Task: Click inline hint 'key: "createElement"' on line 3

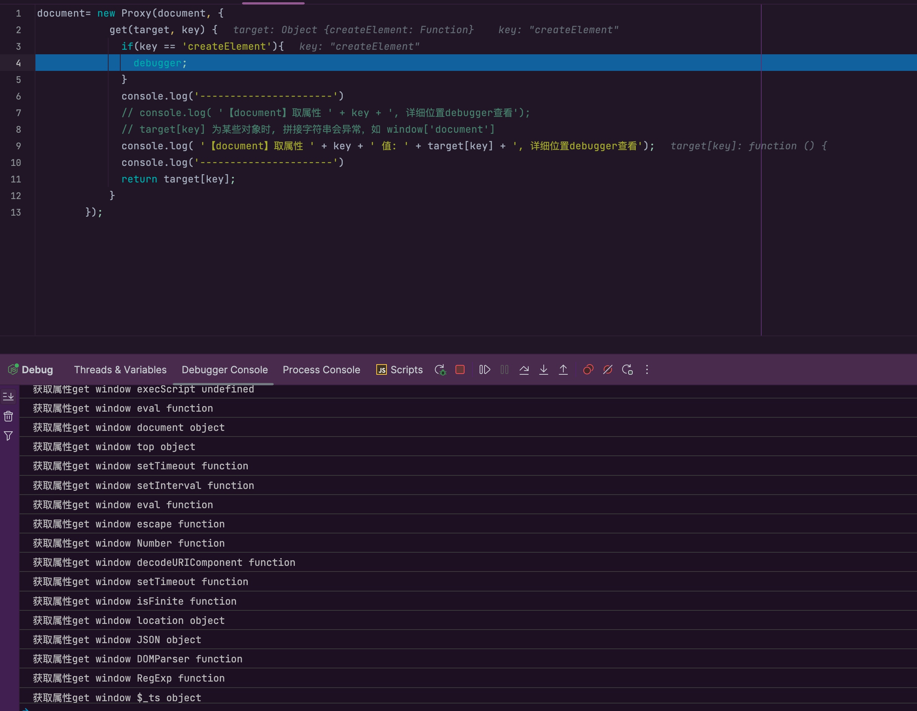Action: (x=359, y=47)
